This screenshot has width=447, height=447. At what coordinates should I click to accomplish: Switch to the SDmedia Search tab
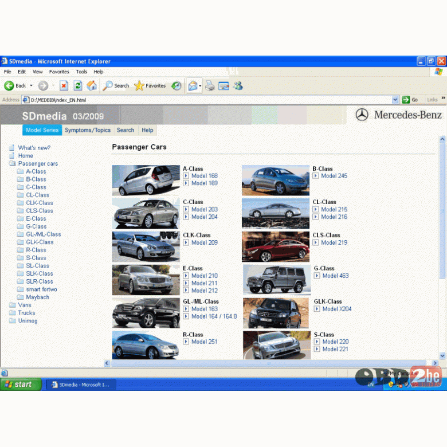coord(126,130)
